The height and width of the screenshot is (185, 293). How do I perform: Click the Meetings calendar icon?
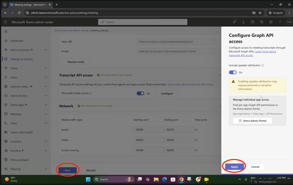pos(6,114)
